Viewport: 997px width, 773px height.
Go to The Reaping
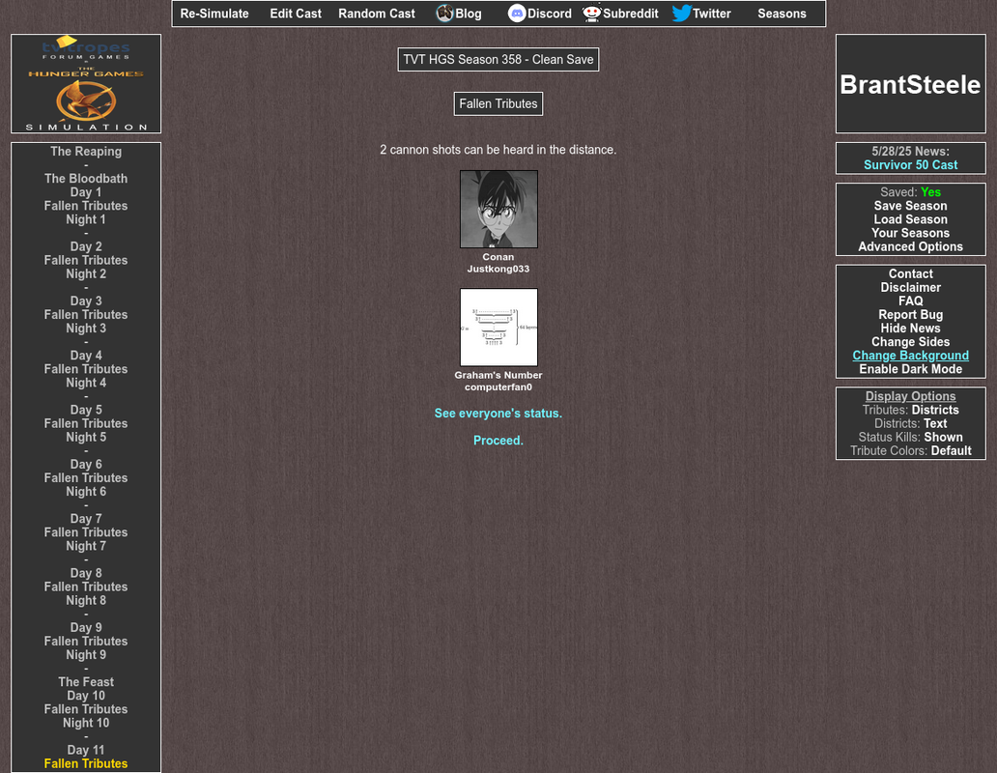click(x=86, y=152)
